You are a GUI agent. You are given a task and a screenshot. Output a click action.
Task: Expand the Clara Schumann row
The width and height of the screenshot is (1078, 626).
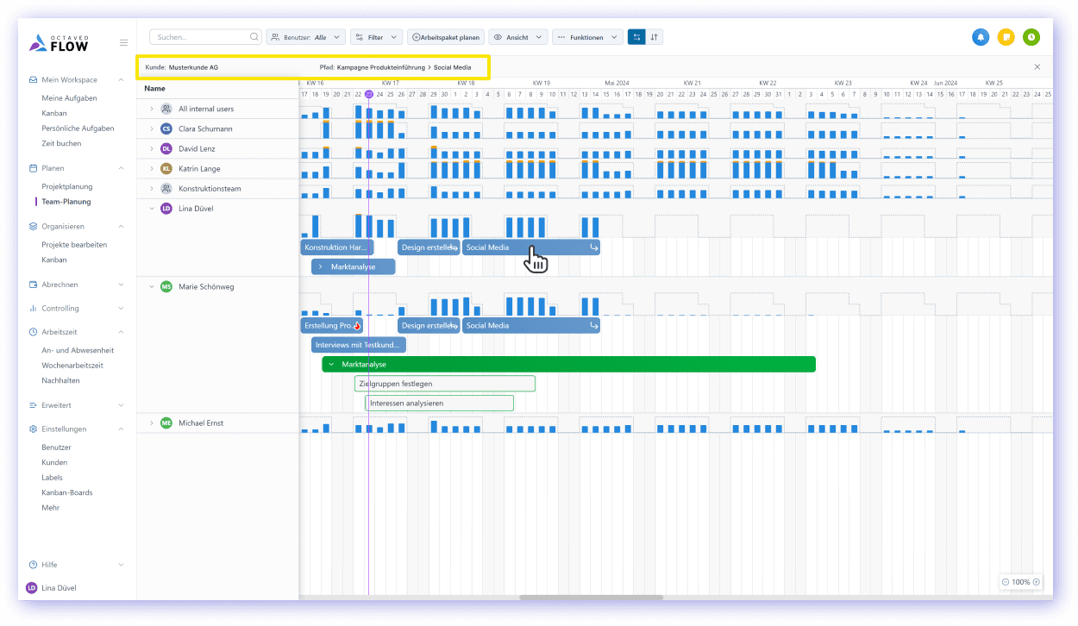point(151,129)
